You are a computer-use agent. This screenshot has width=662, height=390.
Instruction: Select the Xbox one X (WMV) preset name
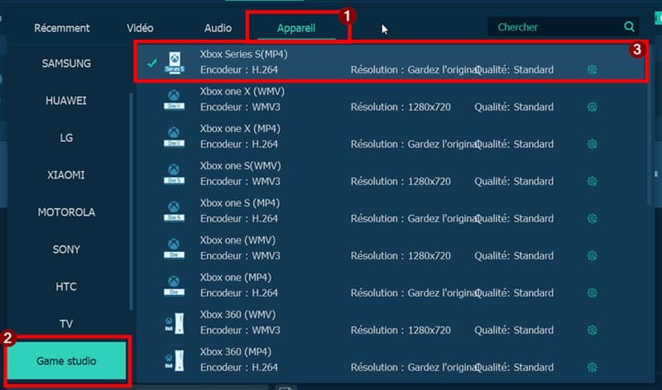242,92
